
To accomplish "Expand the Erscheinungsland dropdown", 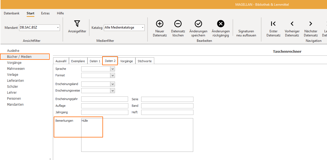I will (x=113, y=84).
